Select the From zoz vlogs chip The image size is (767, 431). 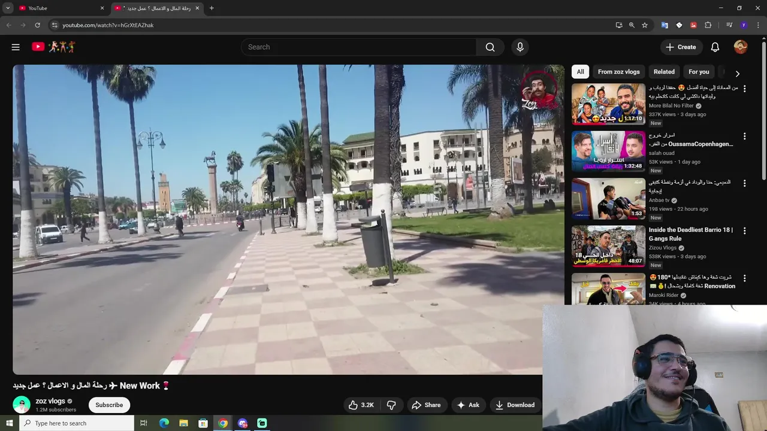pos(618,72)
